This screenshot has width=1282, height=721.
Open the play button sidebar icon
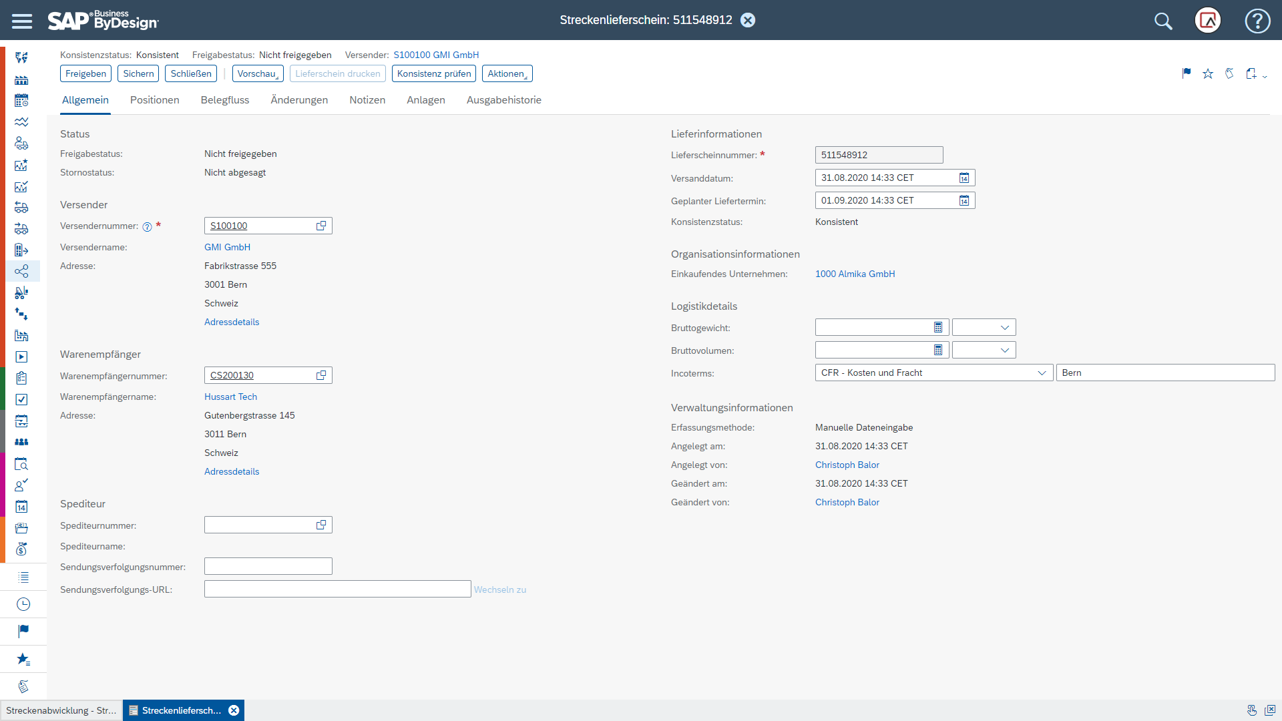click(x=21, y=357)
